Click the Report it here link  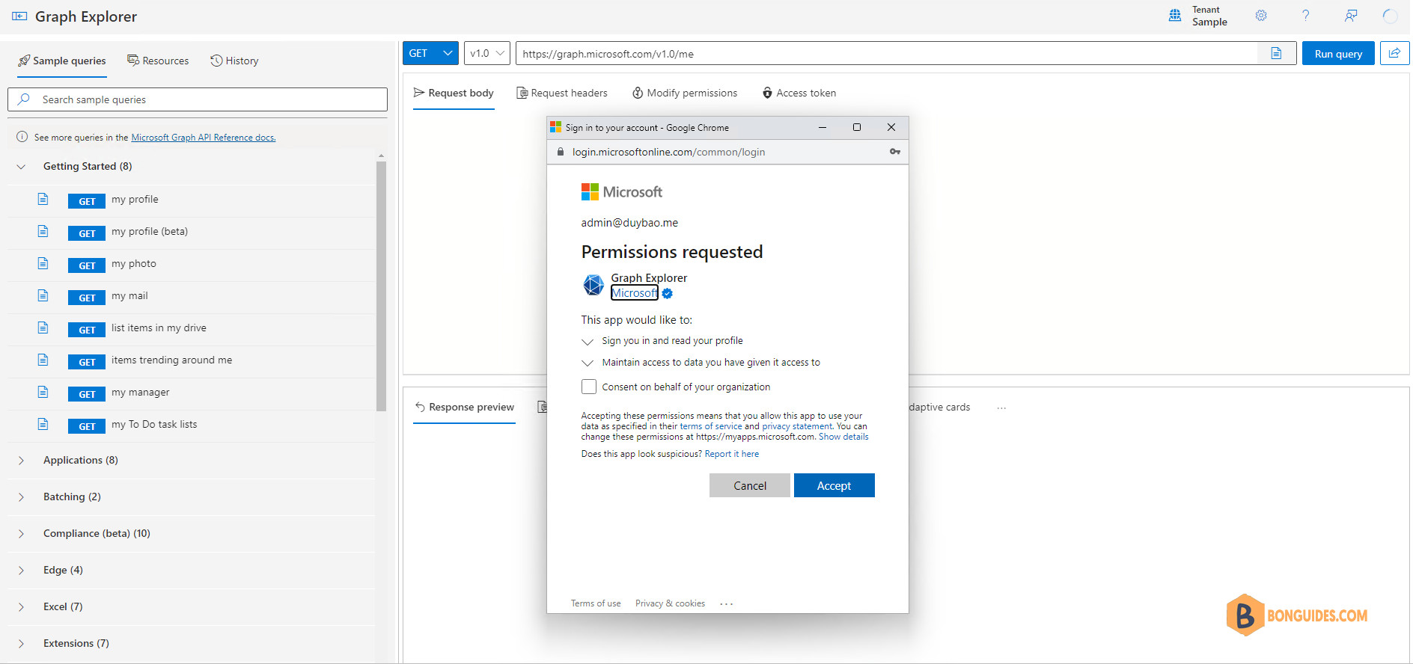click(731, 454)
